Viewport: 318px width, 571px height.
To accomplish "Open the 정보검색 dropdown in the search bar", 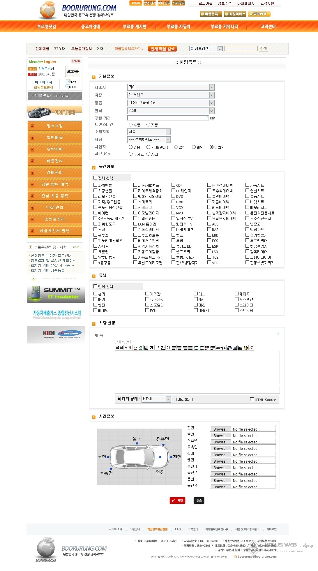I will 206,49.
